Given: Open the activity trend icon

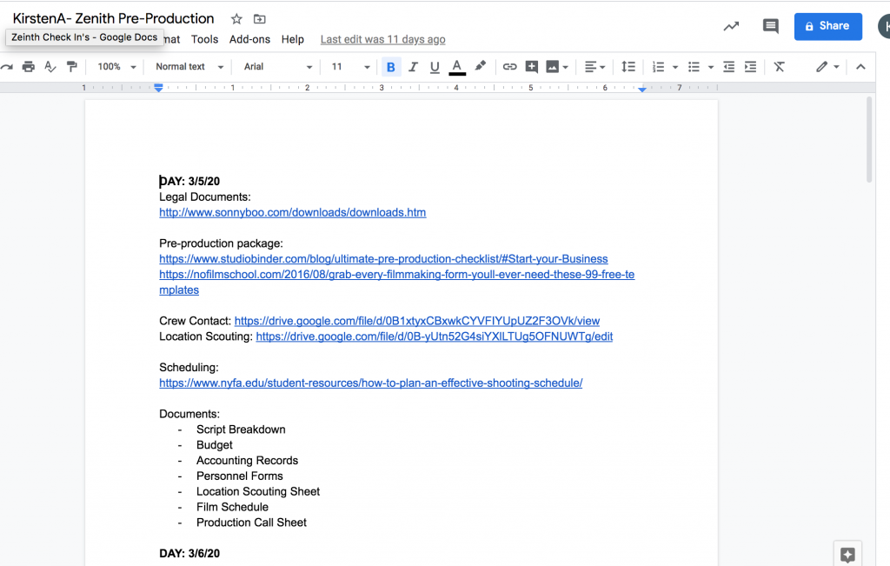Looking at the screenshot, I should pyautogui.click(x=731, y=26).
